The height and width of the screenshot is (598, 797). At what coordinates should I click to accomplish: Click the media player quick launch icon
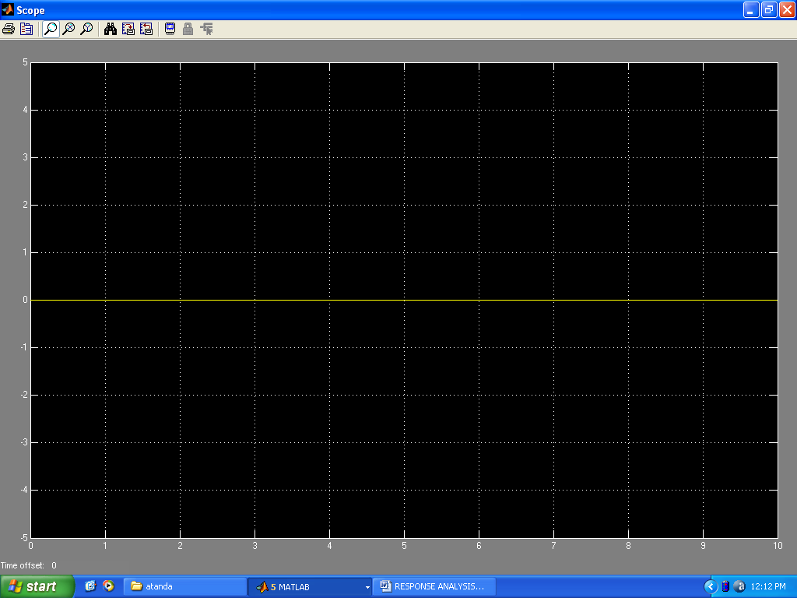pos(108,586)
